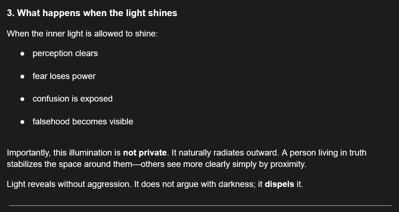Click the word "Importantly" starting the paragraph
399x212 pixels.
(x=28, y=153)
